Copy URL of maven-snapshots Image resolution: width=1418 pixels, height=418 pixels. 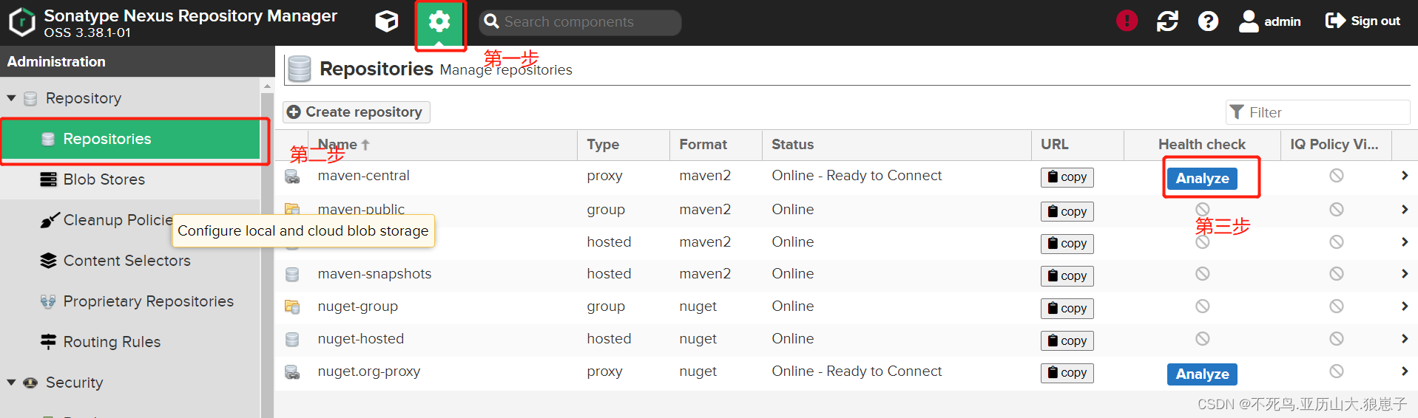[1067, 275]
